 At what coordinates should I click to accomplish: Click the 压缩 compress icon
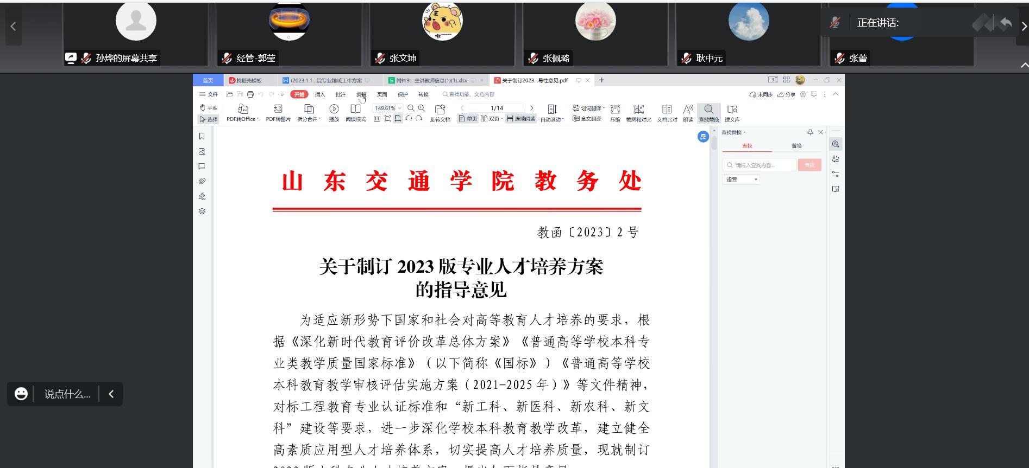tap(615, 110)
